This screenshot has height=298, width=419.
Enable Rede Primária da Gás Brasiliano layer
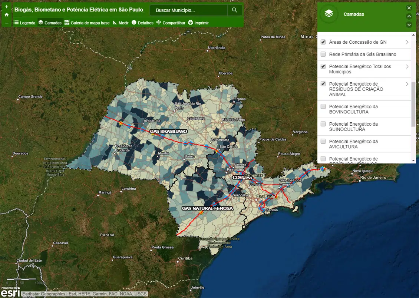click(x=323, y=54)
